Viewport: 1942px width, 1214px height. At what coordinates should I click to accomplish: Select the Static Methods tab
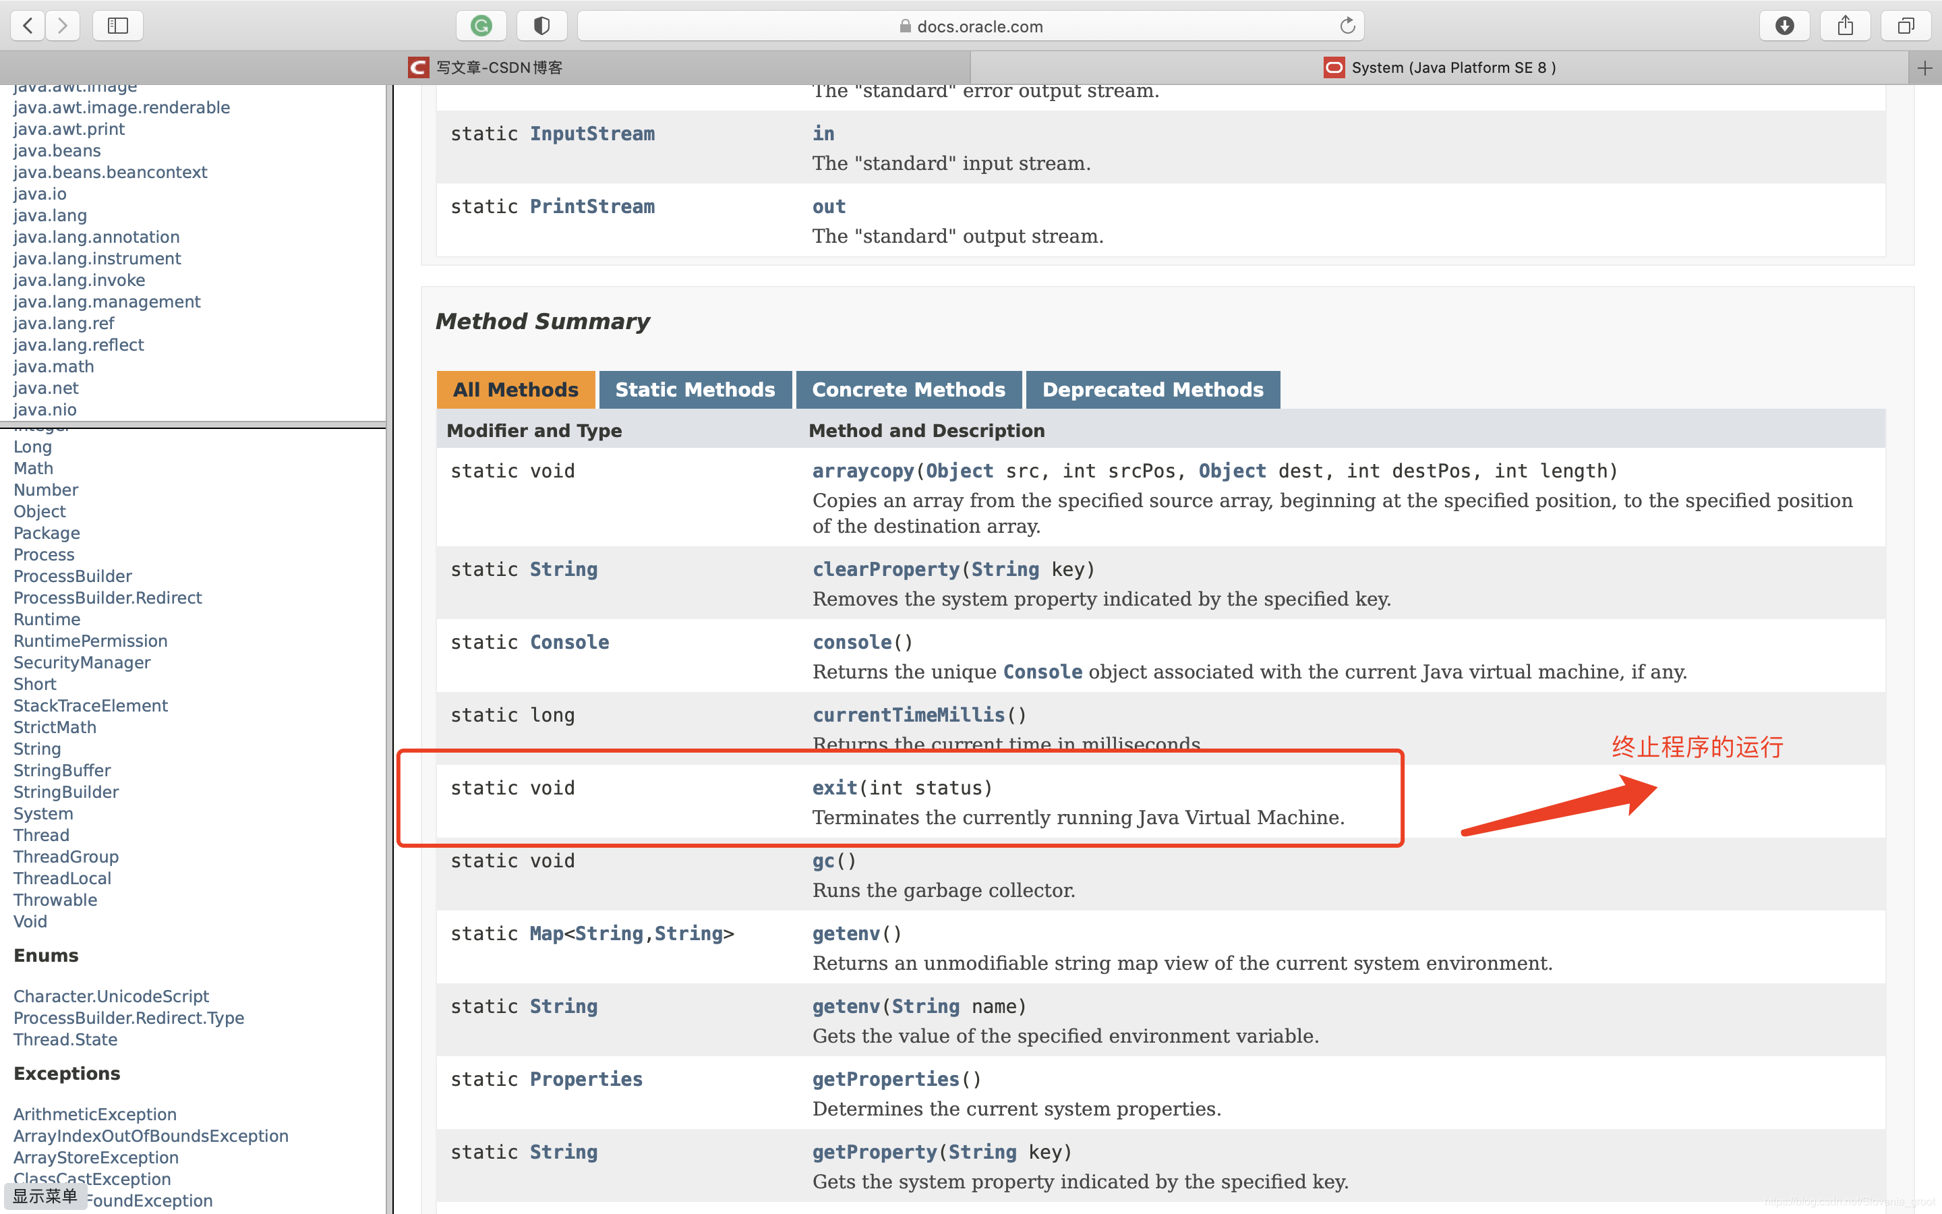coord(695,391)
